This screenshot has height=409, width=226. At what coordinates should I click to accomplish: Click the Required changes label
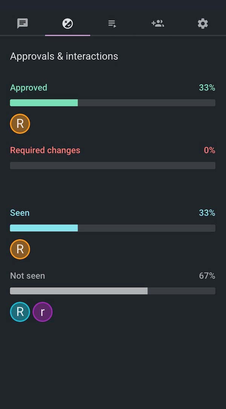pyautogui.click(x=45, y=150)
